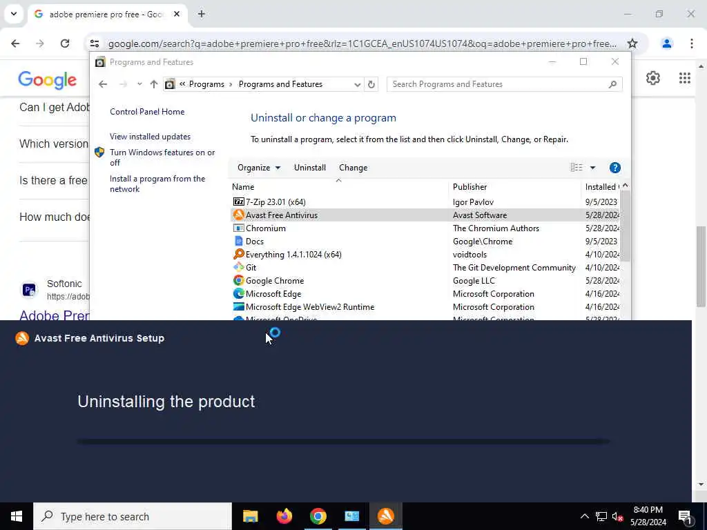Click the Avast Free Antivirus list icon
The width and height of the screenshot is (707, 530).
point(238,215)
